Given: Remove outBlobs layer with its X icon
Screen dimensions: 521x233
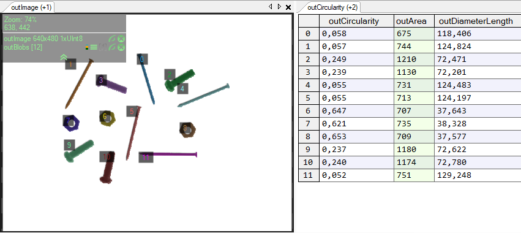Looking at the screenshot, I should [121, 47].
